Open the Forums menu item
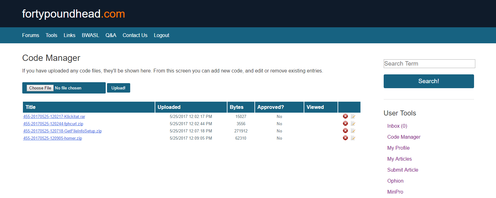 pos(31,35)
